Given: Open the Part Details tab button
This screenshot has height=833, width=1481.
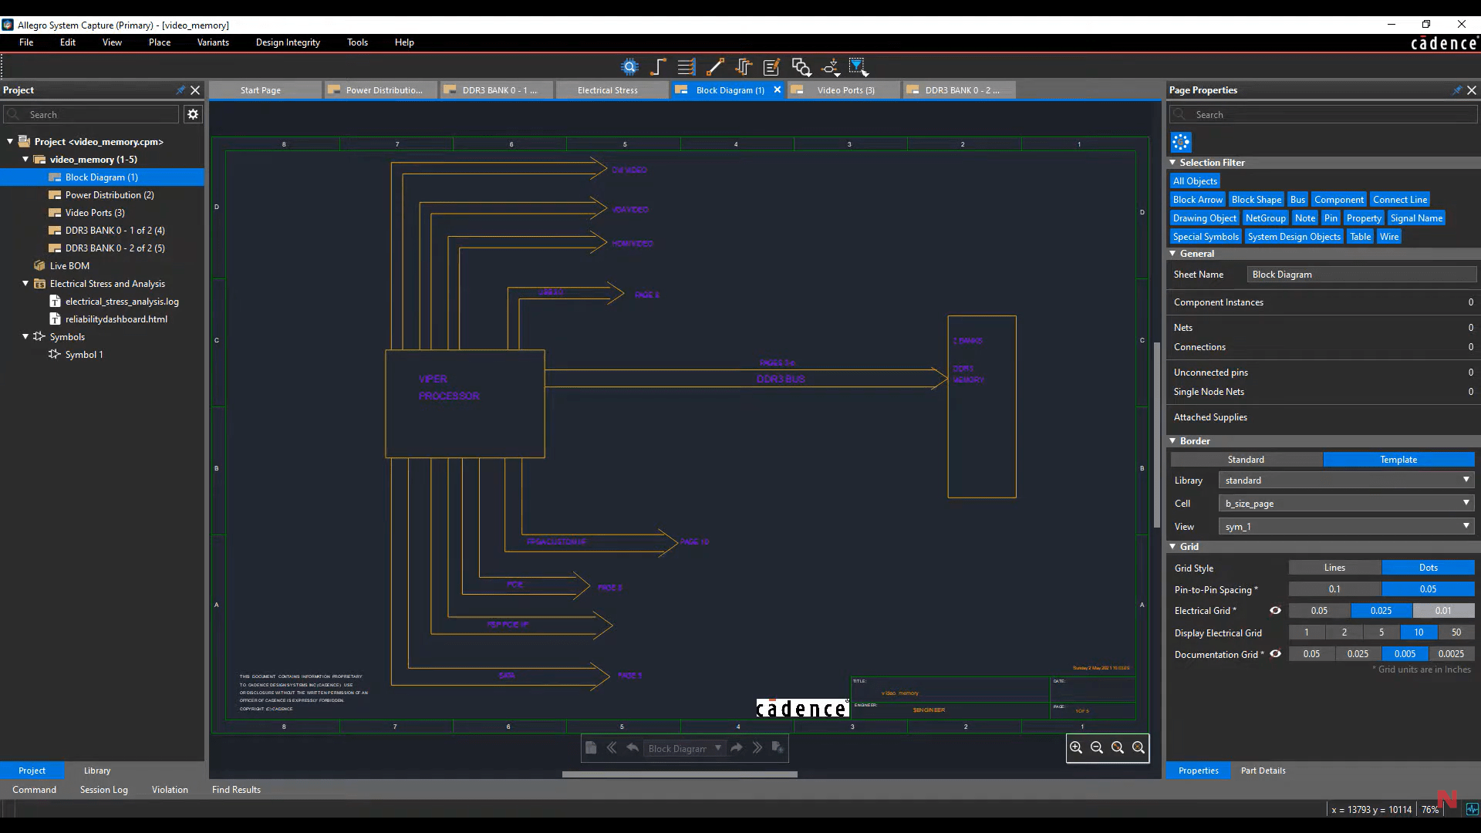Looking at the screenshot, I should point(1263,771).
